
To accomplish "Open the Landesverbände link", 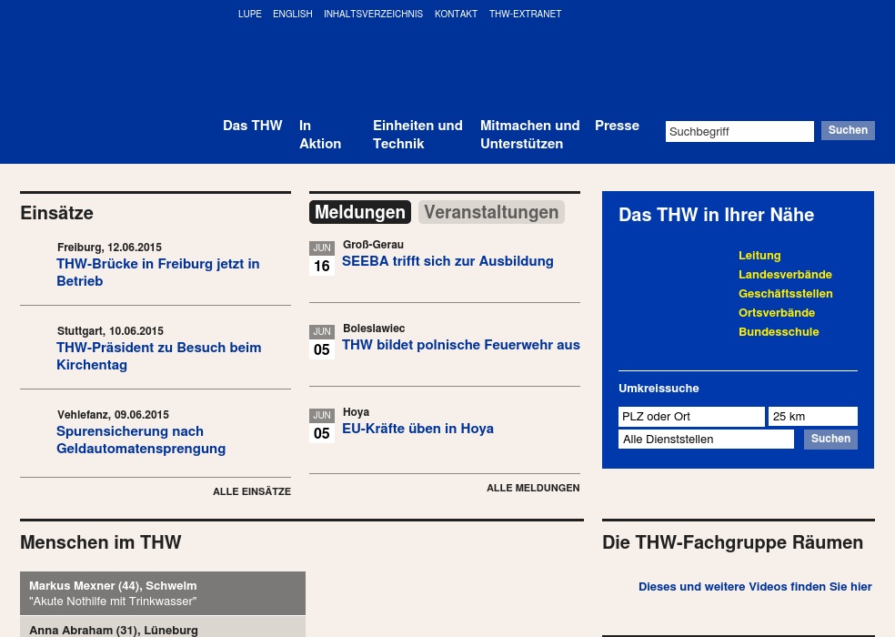I will pyautogui.click(x=785, y=275).
